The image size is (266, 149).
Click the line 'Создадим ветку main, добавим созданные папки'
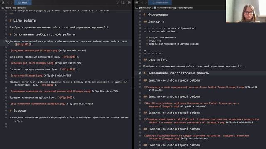tap(68, 83)
